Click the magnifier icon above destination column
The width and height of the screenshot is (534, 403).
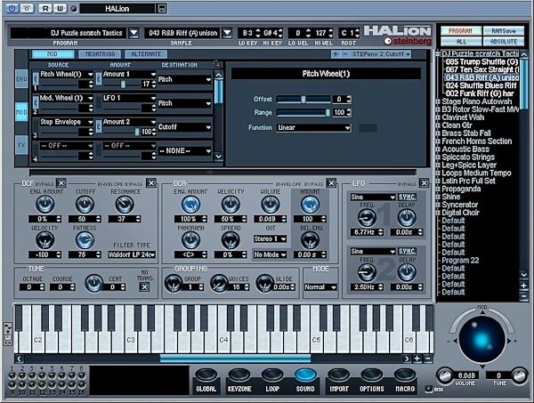tap(216, 64)
